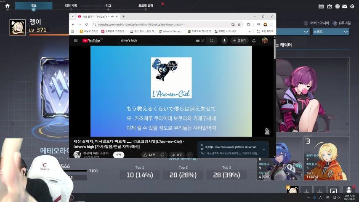Open the 개요 overview tab in game
The image size is (359, 202).
pyautogui.click(x=34, y=5)
